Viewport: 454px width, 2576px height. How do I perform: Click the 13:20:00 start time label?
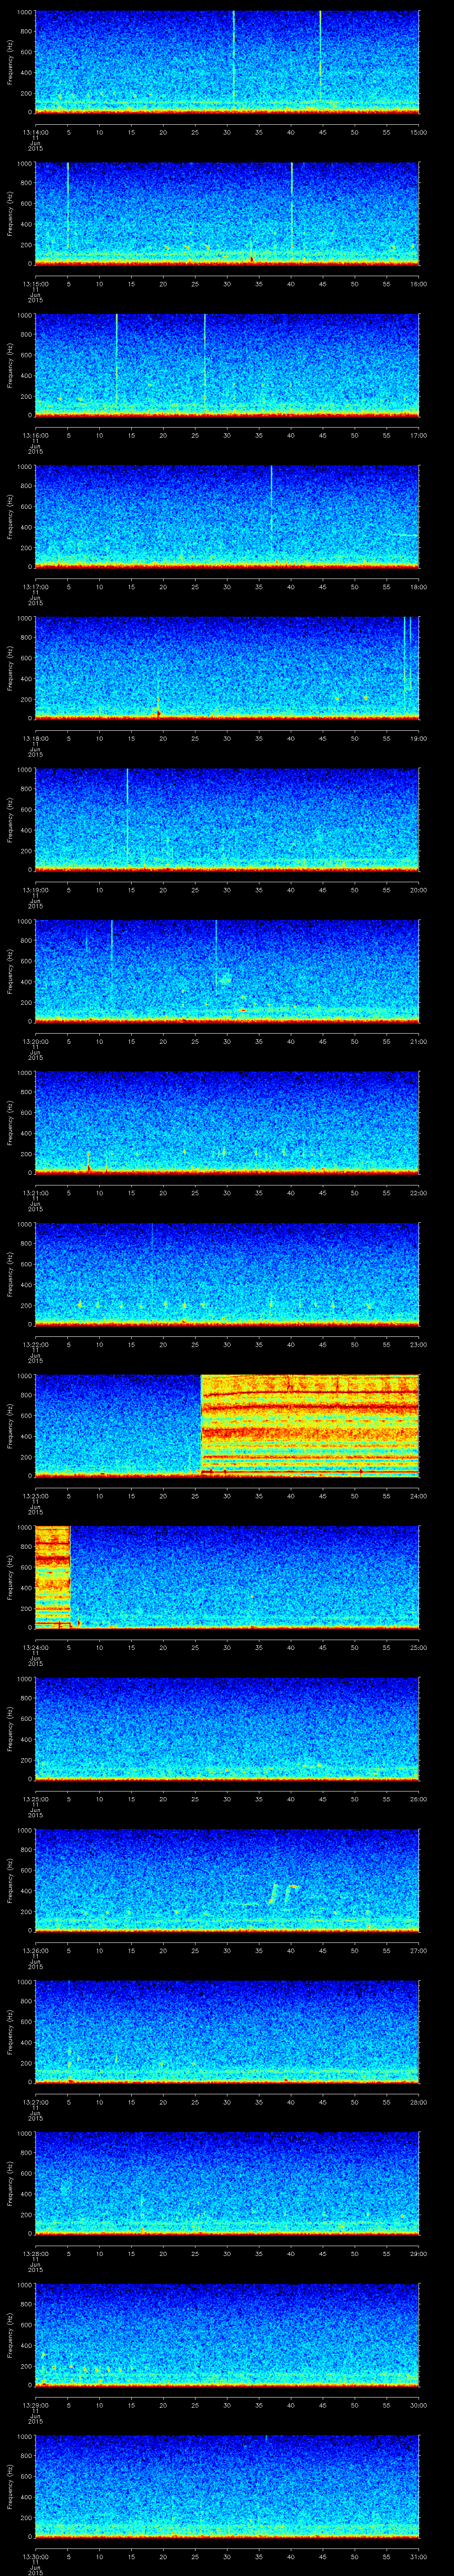click(x=35, y=1041)
